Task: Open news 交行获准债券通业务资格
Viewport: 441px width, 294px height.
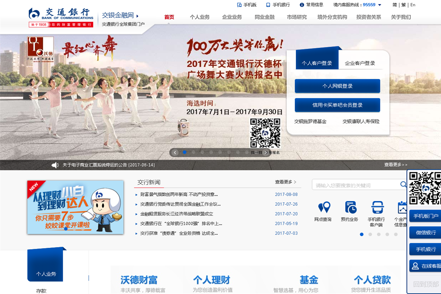Action: (179, 233)
